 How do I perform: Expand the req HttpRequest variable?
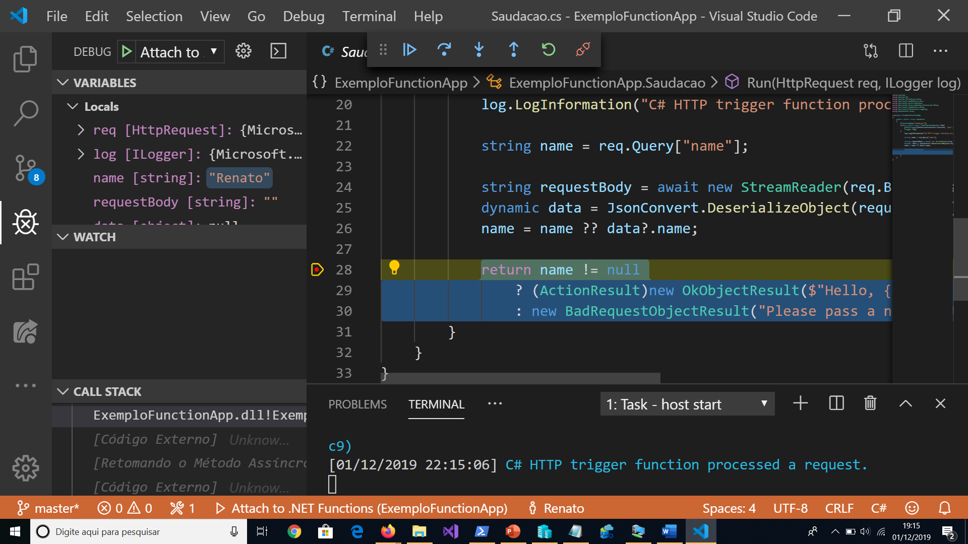click(81, 130)
